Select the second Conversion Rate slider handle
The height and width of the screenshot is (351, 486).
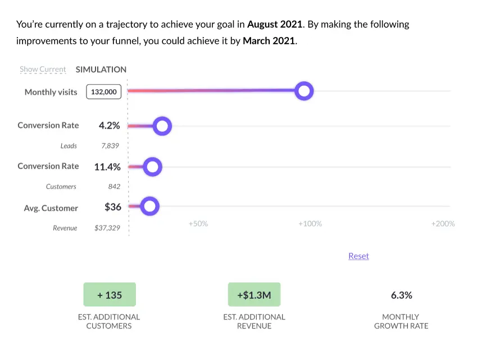pyautogui.click(x=152, y=167)
